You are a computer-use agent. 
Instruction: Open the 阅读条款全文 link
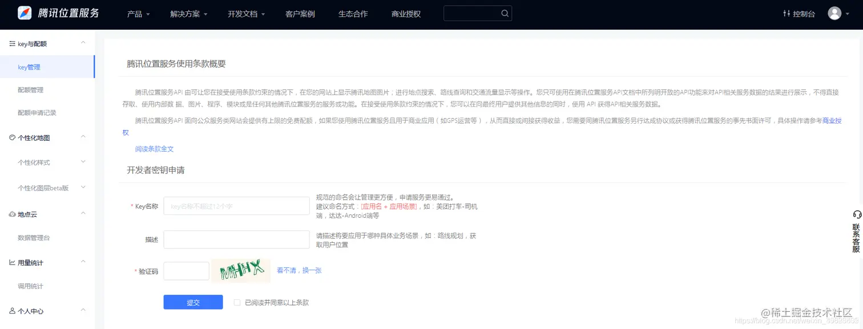pos(154,149)
